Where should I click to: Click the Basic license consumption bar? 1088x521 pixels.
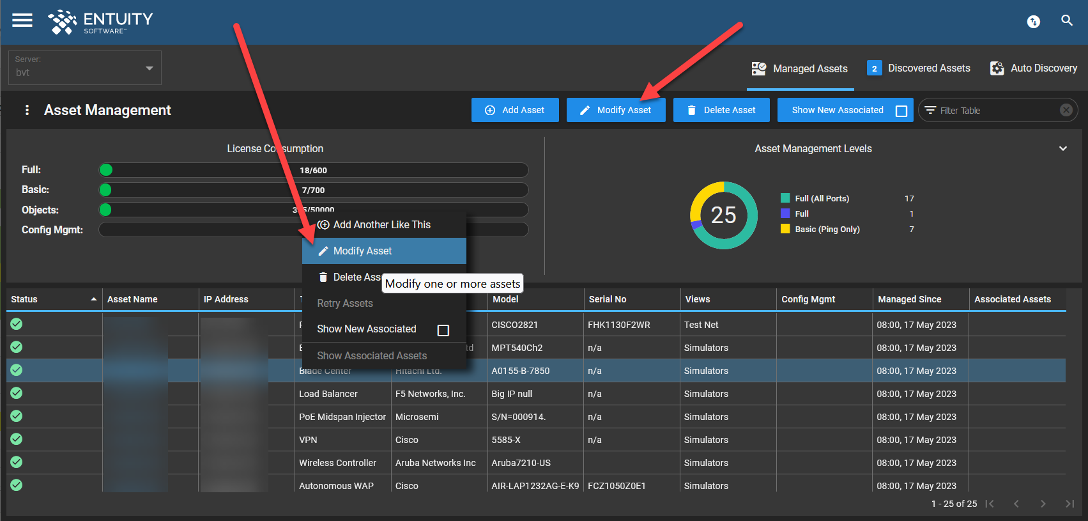point(314,190)
